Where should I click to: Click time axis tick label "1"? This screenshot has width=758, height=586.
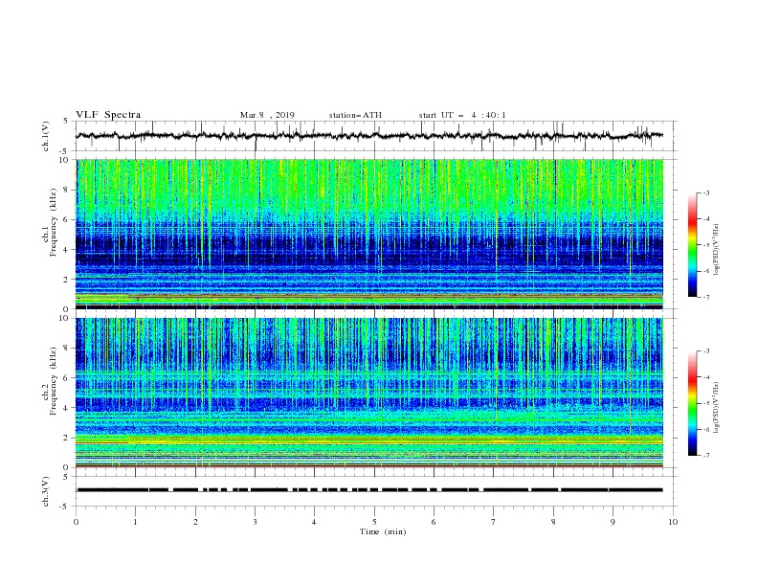(x=135, y=522)
